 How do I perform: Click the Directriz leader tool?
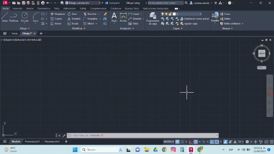tap(135, 19)
